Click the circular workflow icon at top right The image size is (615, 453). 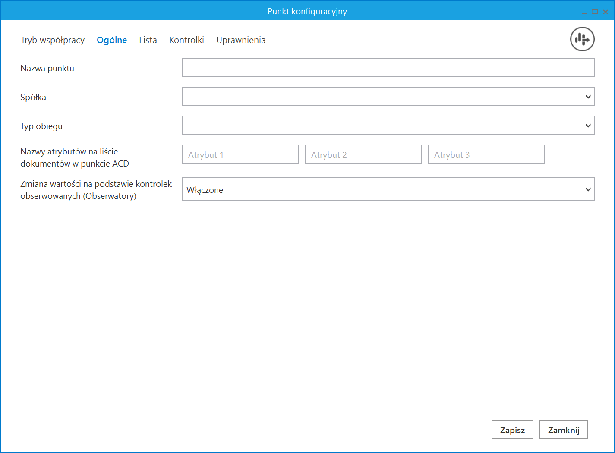[582, 39]
